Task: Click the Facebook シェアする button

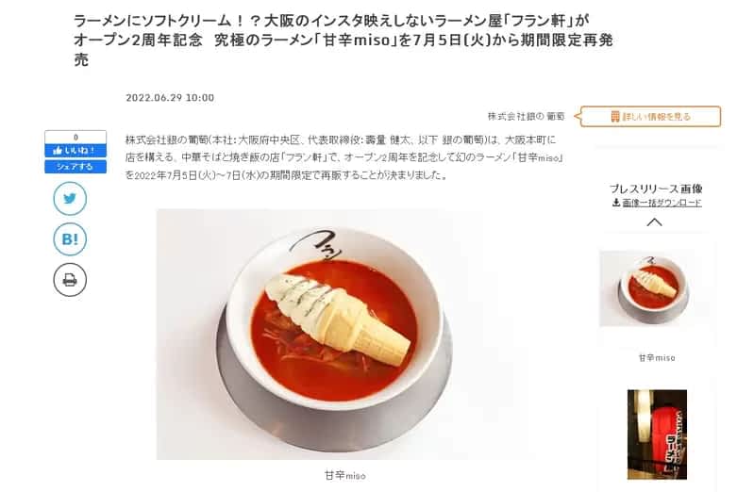Action: point(75,167)
